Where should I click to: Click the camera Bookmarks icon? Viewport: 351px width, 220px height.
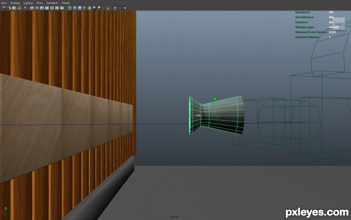click(14, 8)
